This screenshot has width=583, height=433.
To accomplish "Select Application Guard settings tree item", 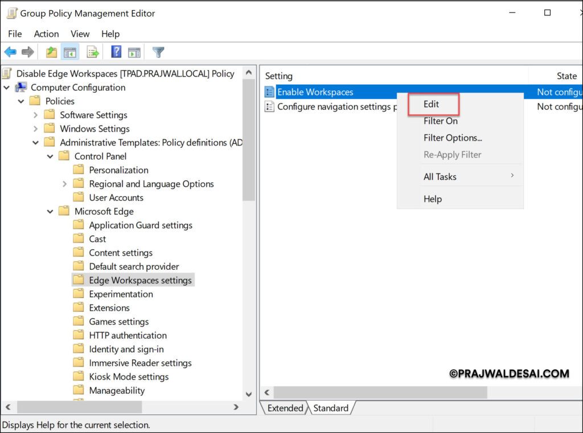I will tap(141, 225).
